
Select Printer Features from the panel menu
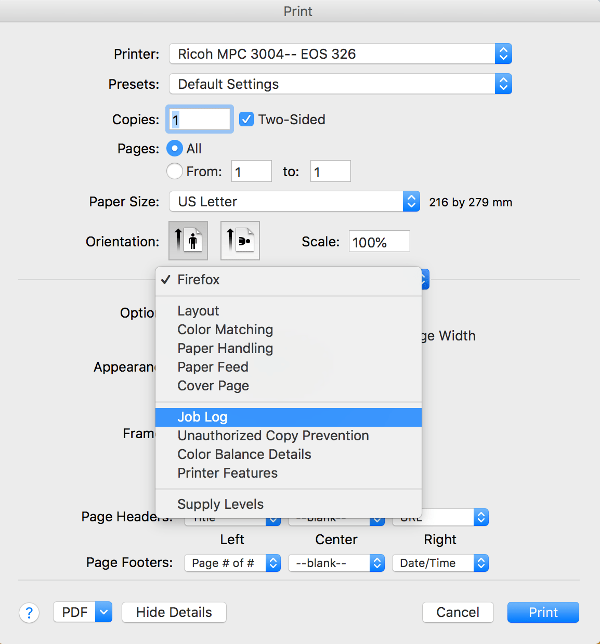tap(227, 472)
